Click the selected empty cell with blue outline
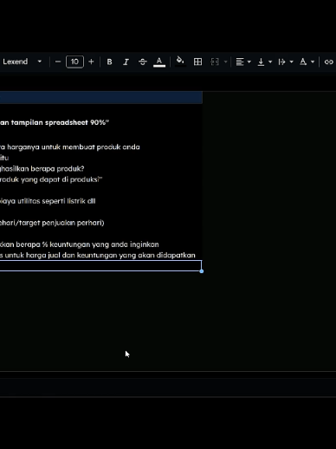Viewport: 336px width, 449px height. (100, 266)
